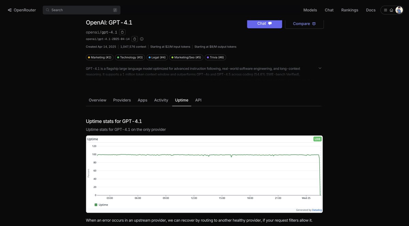Expand the model description chevron
The image size is (409, 226).
click(x=320, y=68)
